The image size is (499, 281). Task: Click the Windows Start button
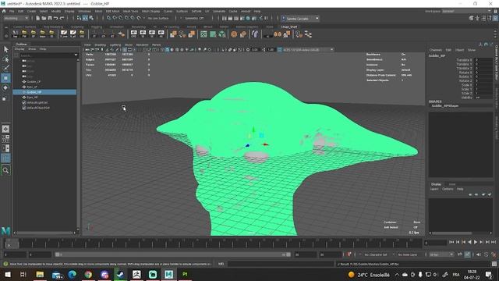(x=7, y=274)
